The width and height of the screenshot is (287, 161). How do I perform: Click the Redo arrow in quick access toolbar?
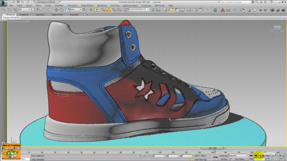tap(28, 2)
